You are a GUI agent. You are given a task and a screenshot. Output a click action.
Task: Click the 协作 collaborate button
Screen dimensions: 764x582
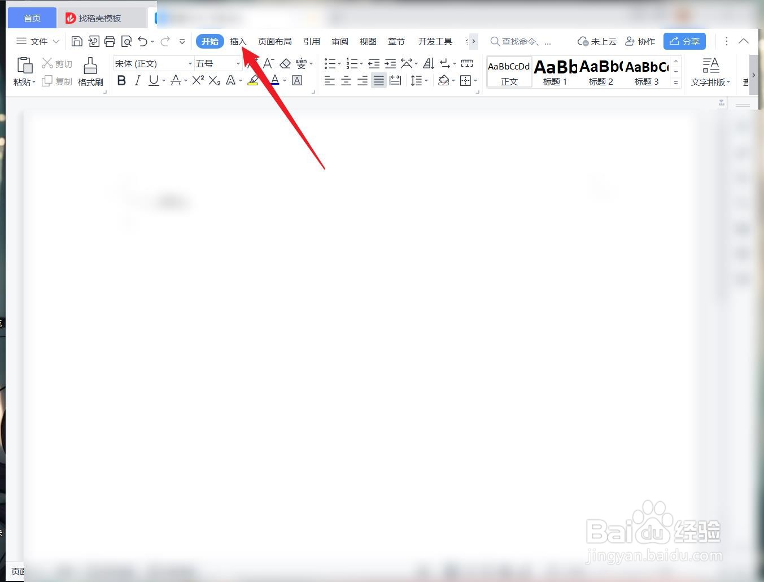click(640, 41)
